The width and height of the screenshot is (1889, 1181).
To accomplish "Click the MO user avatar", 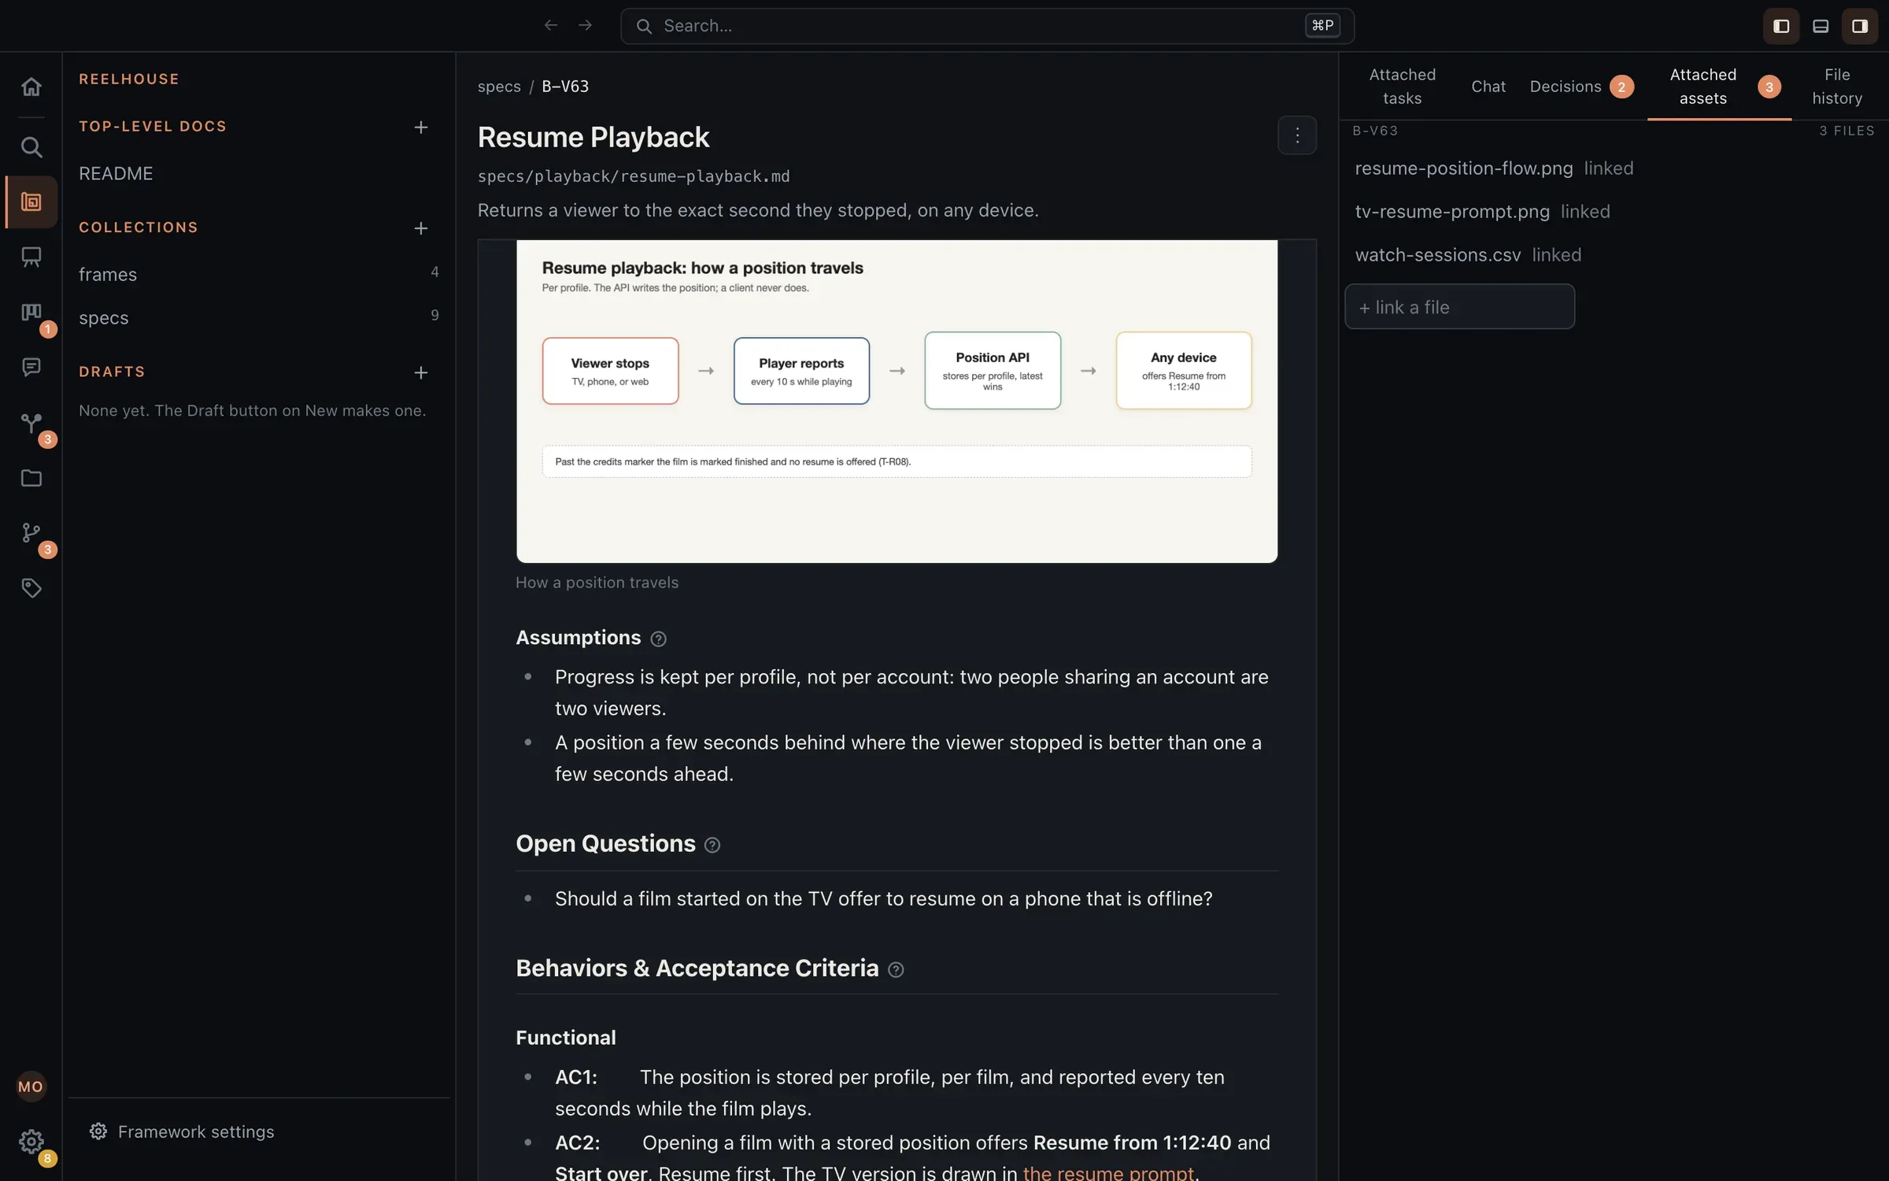I will [x=31, y=1087].
